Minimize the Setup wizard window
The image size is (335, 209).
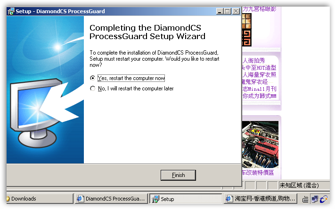click(x=220, y=11)
